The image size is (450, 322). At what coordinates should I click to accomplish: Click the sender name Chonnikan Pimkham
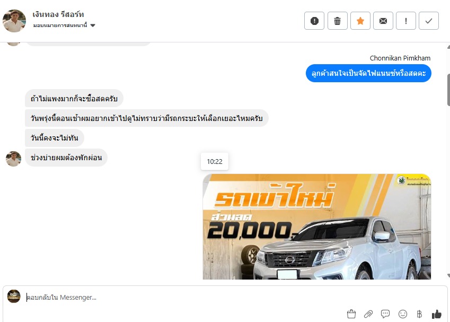coord(400,58)
